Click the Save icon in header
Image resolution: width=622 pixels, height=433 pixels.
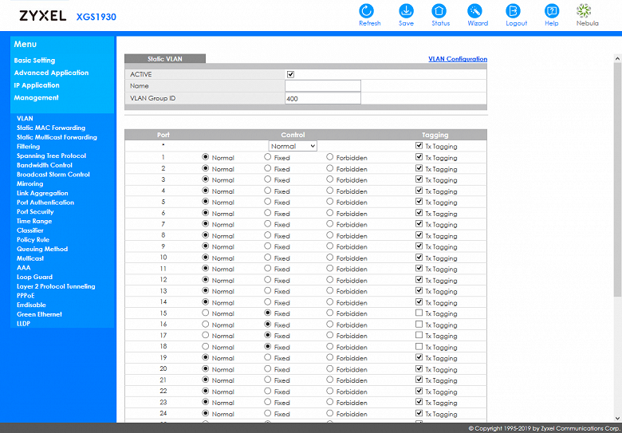click(x=406, y=10)
